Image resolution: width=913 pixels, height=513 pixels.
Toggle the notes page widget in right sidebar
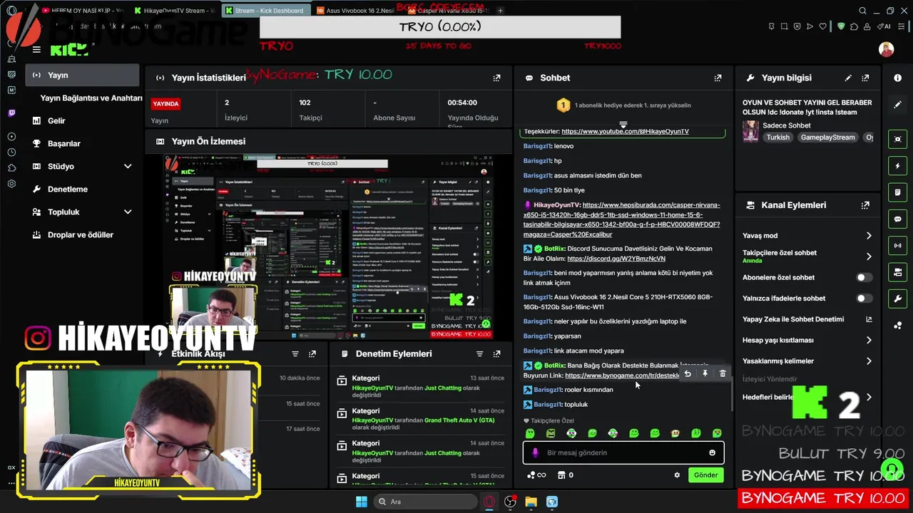pyautogui.click(x=897, y=192)
